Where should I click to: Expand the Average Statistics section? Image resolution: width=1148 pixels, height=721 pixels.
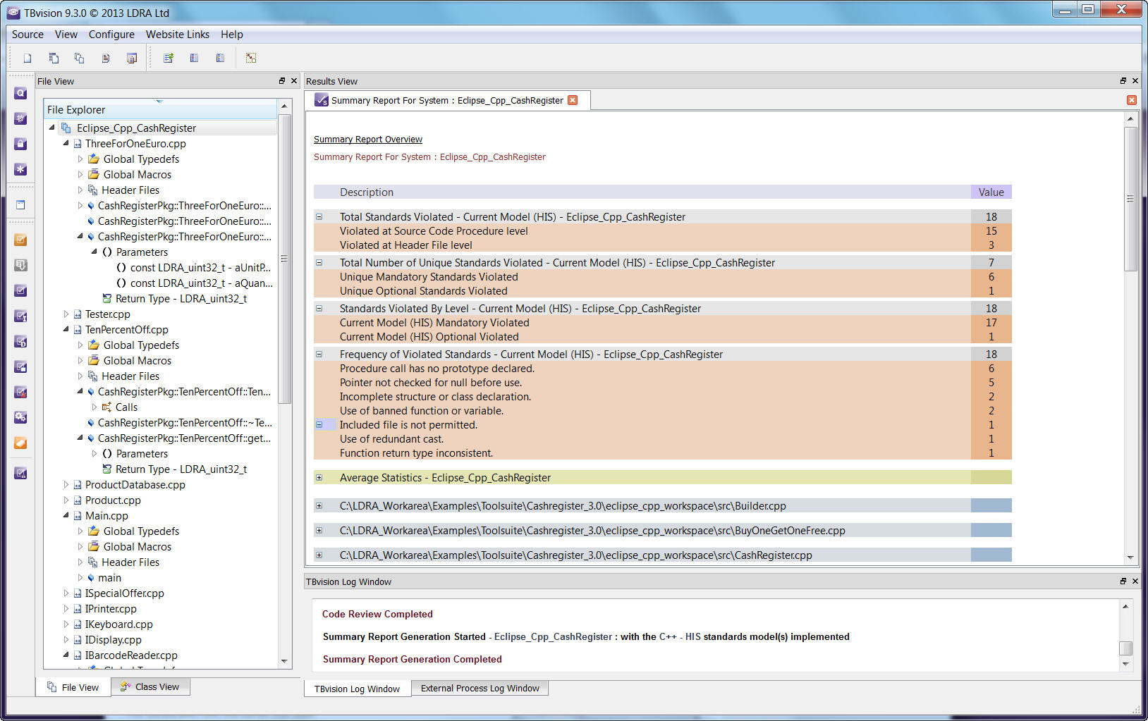(x=319, y=478)
